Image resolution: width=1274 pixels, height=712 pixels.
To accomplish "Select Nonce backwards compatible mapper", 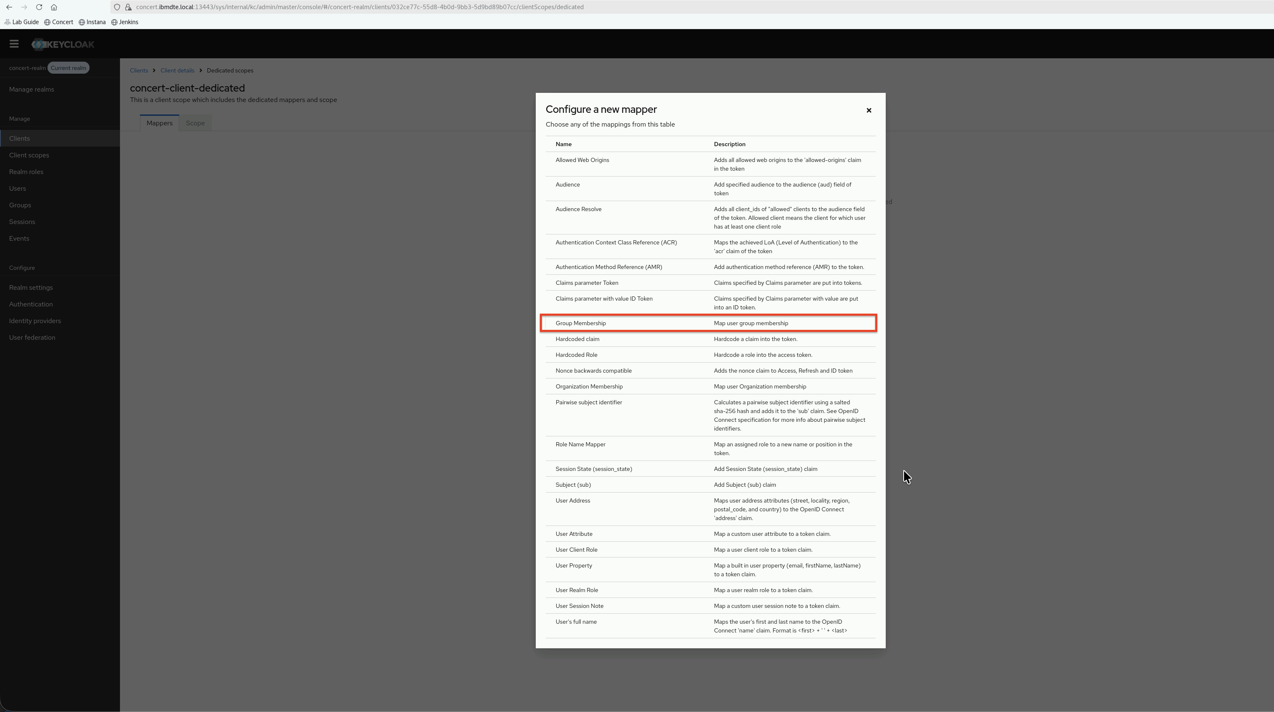I will pos(710,371).
